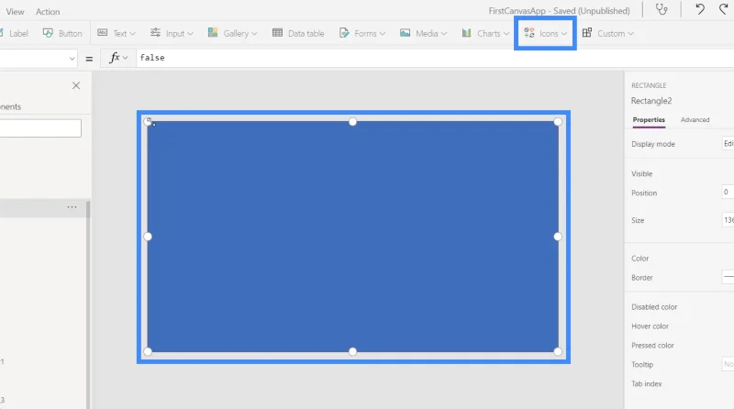Open the Icons insert dropdown
This screenshot has height=409, width=734.
(545, 33)
